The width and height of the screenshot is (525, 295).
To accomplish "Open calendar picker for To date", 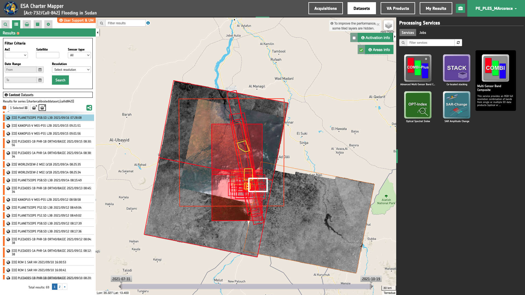I will click(40, 80).
